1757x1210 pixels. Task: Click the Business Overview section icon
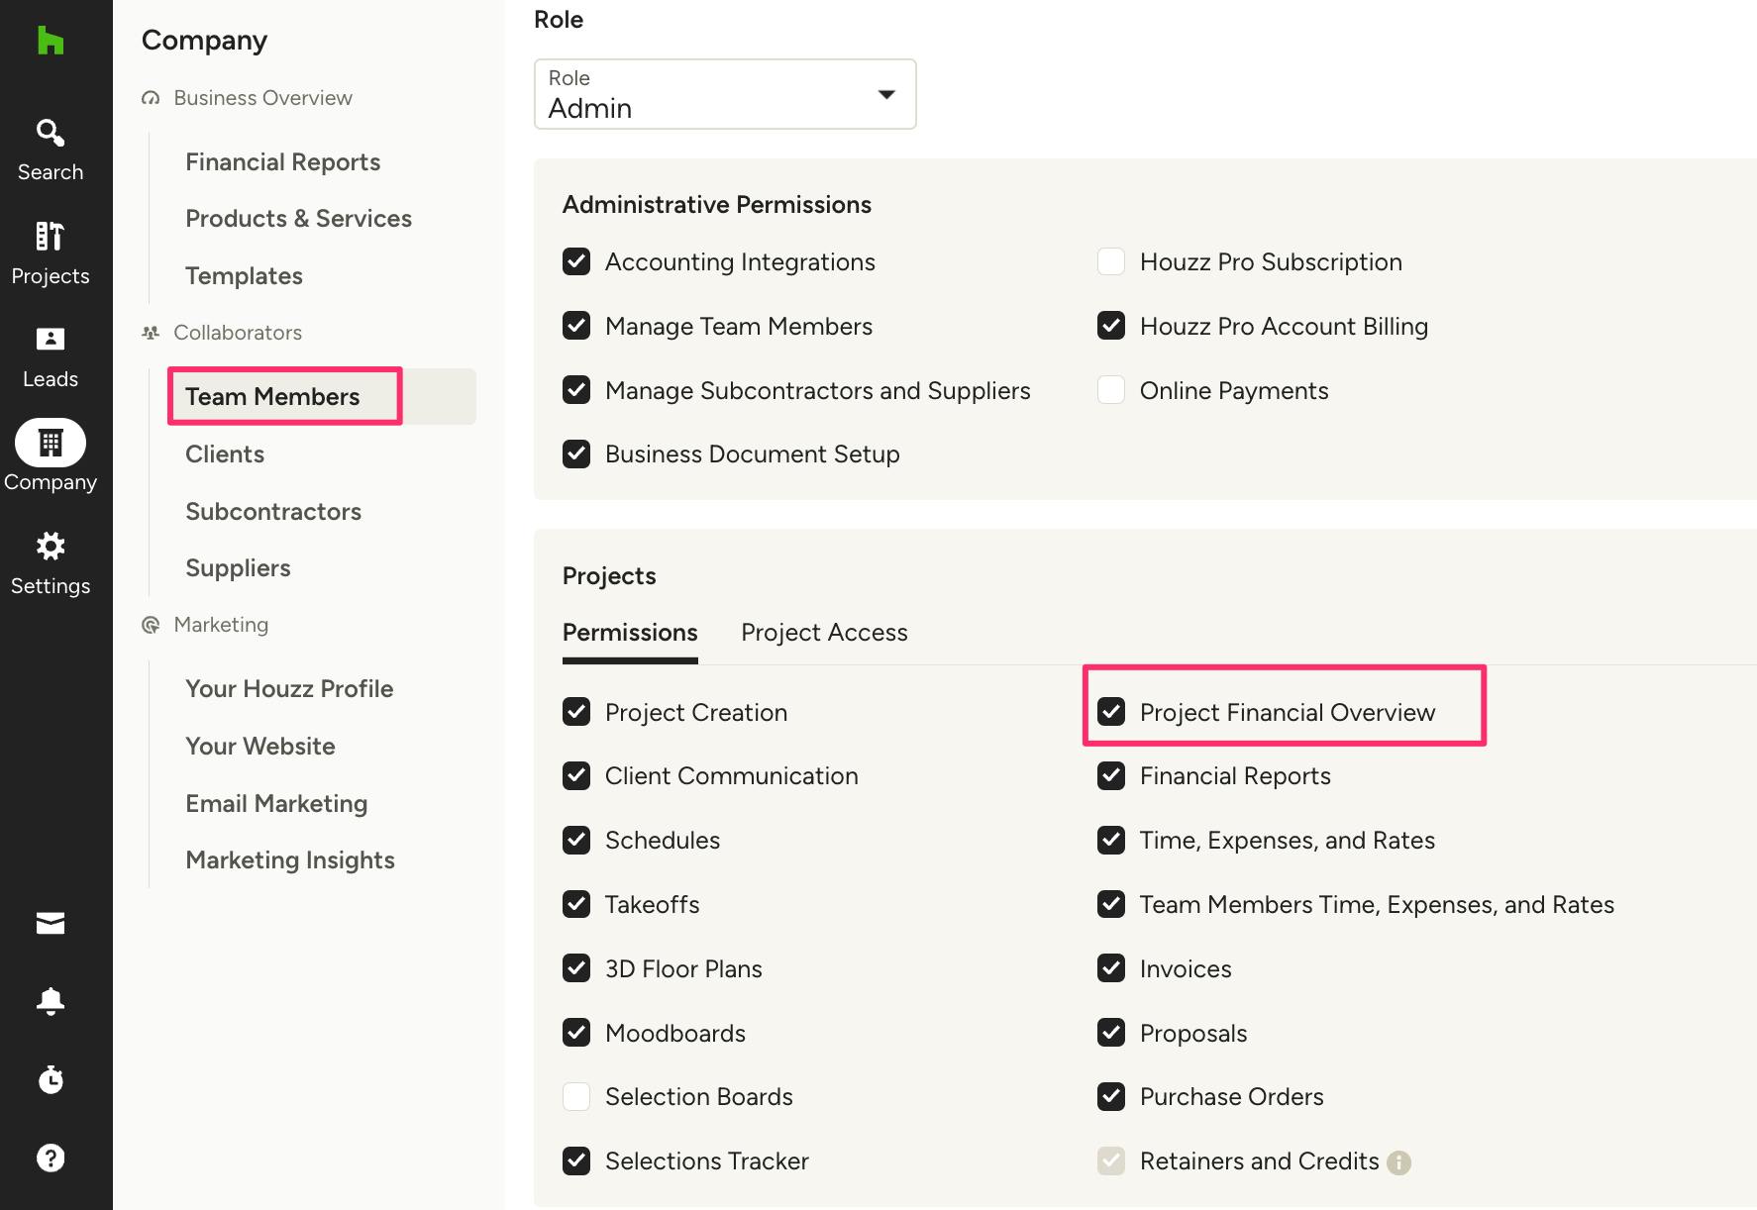[151, 98]
